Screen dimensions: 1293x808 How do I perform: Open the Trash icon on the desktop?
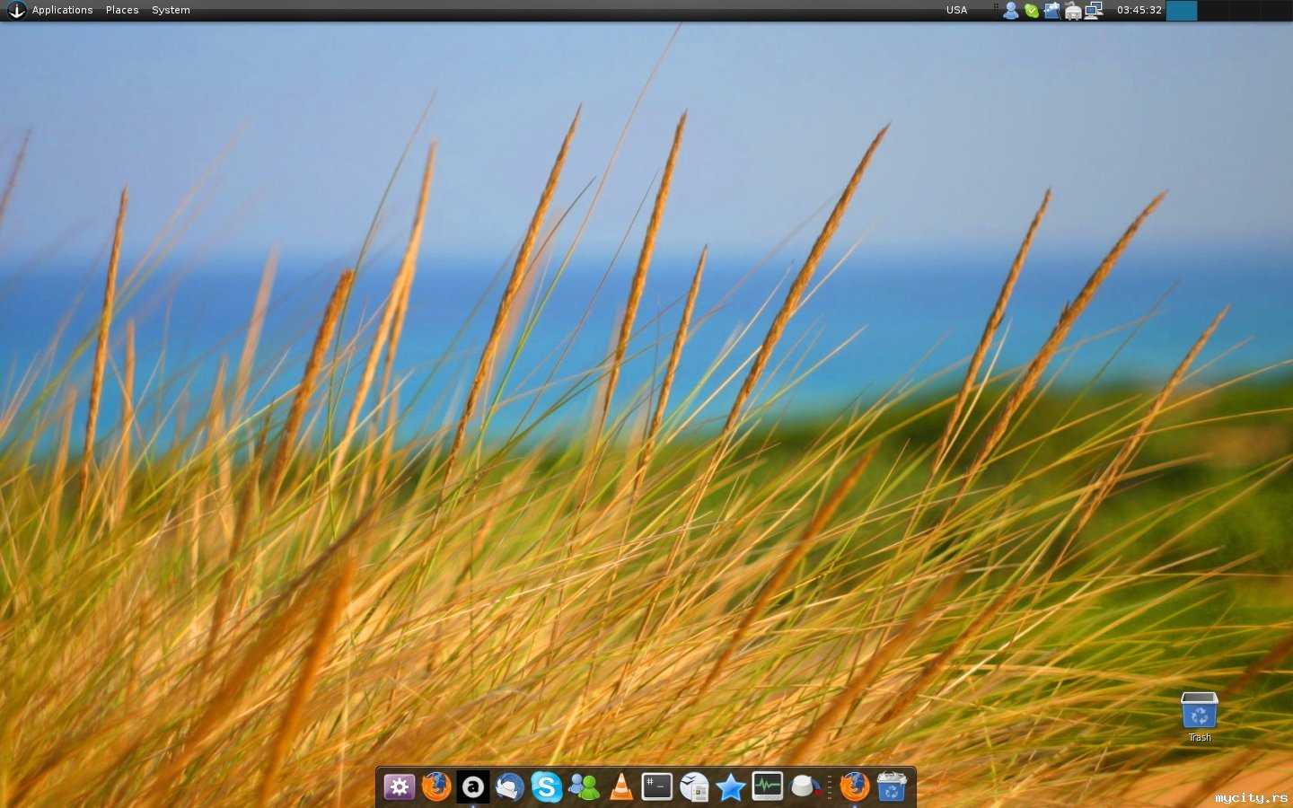(x=1200, y=716)
